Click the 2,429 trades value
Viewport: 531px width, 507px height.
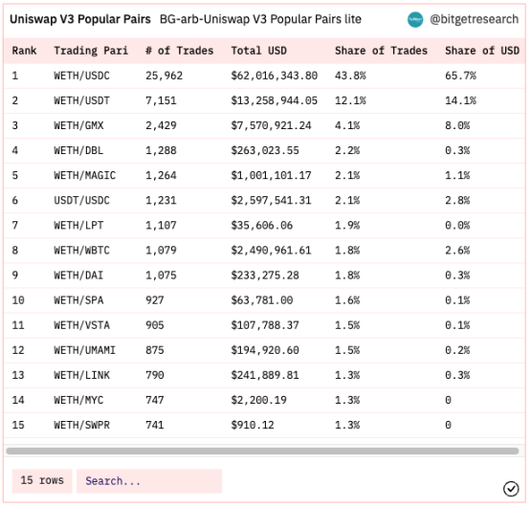pyautogui.click(x=161, y=125)
